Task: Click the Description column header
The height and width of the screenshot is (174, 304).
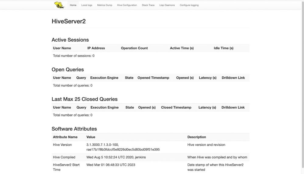Action: coord(197,137)
